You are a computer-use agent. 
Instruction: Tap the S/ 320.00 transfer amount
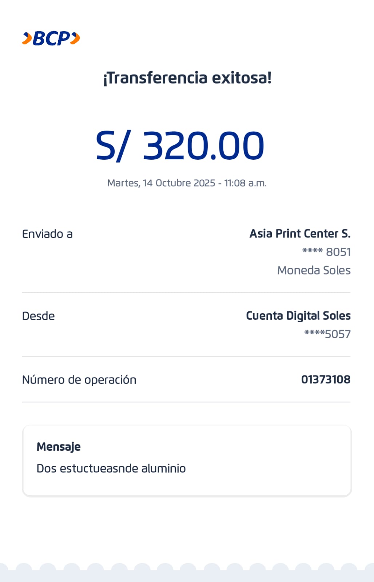pyautogui.click(x=180, y=146)
